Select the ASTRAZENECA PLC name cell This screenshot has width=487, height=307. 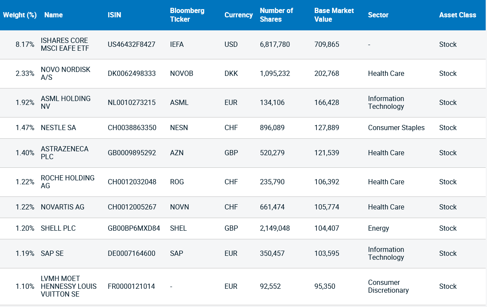pyautogui.click(x=65, y=153)
